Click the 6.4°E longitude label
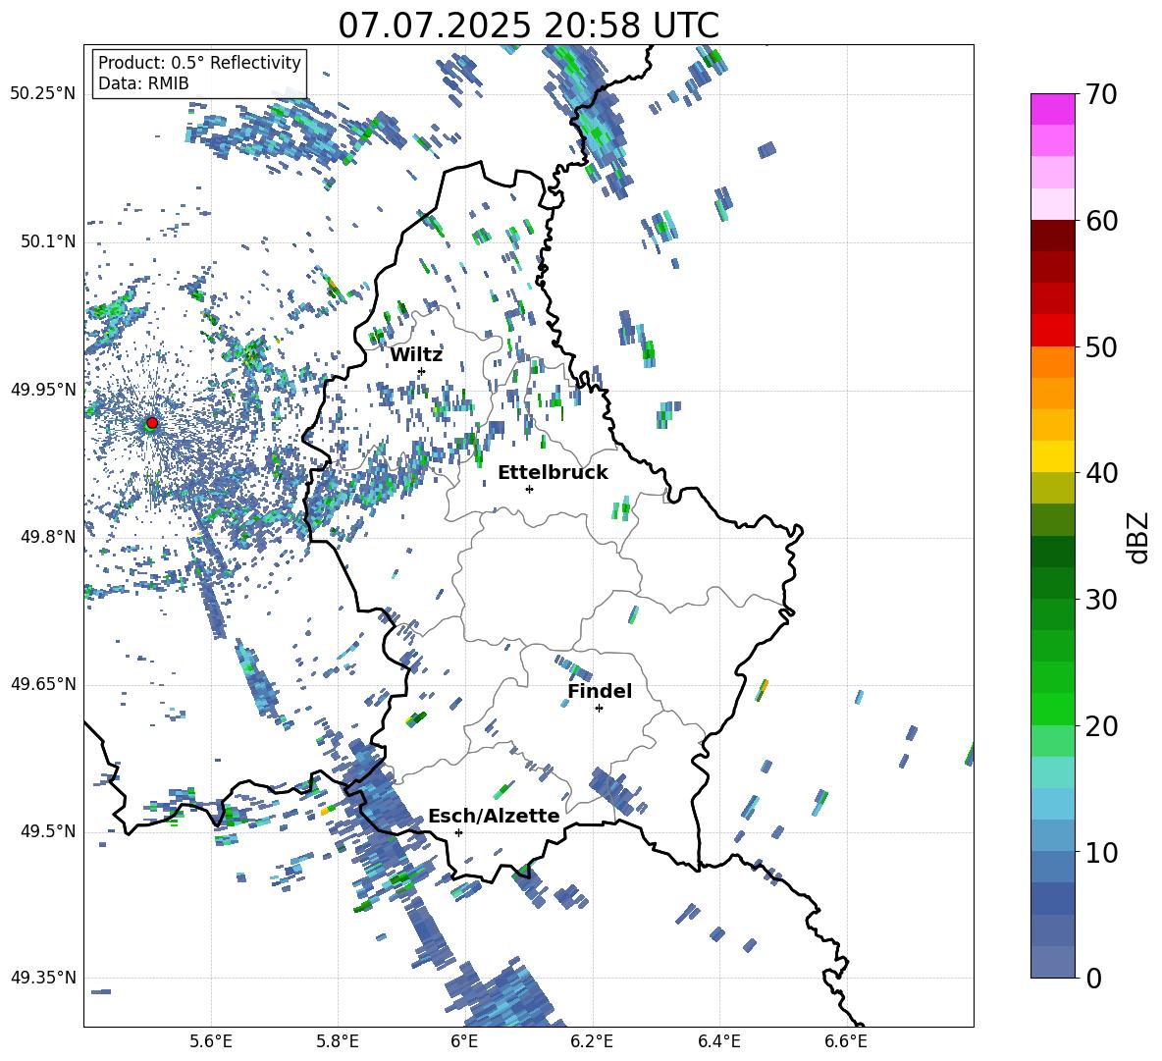The image size is (1162, 1061). [x=718, y=1041]
